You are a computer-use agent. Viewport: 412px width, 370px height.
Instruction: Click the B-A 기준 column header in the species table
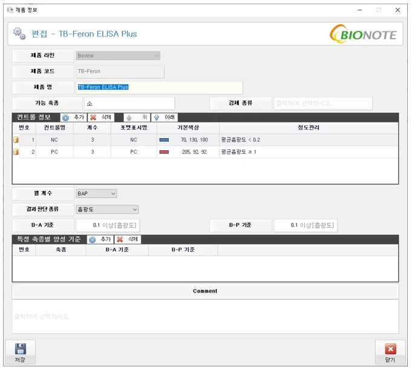117,249
